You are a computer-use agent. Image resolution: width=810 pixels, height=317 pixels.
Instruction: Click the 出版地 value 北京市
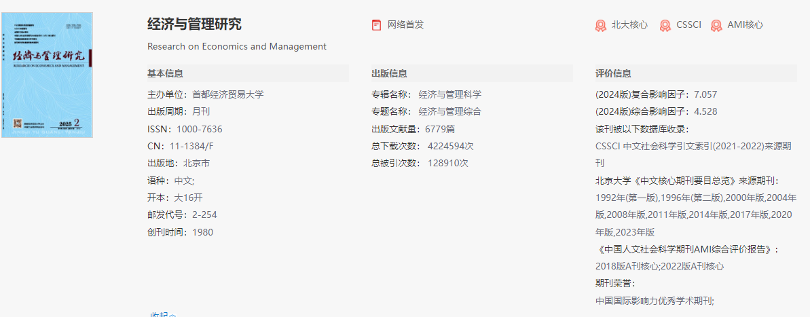196,163
